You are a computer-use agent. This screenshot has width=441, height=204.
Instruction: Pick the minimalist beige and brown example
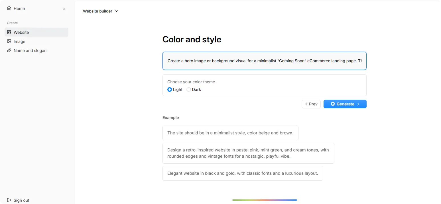pyautogui.click(x=230, y=133)
